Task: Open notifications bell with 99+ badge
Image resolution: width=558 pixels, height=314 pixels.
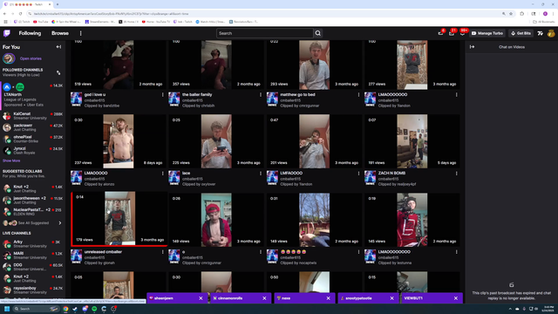Action: [x=462, y=33]
